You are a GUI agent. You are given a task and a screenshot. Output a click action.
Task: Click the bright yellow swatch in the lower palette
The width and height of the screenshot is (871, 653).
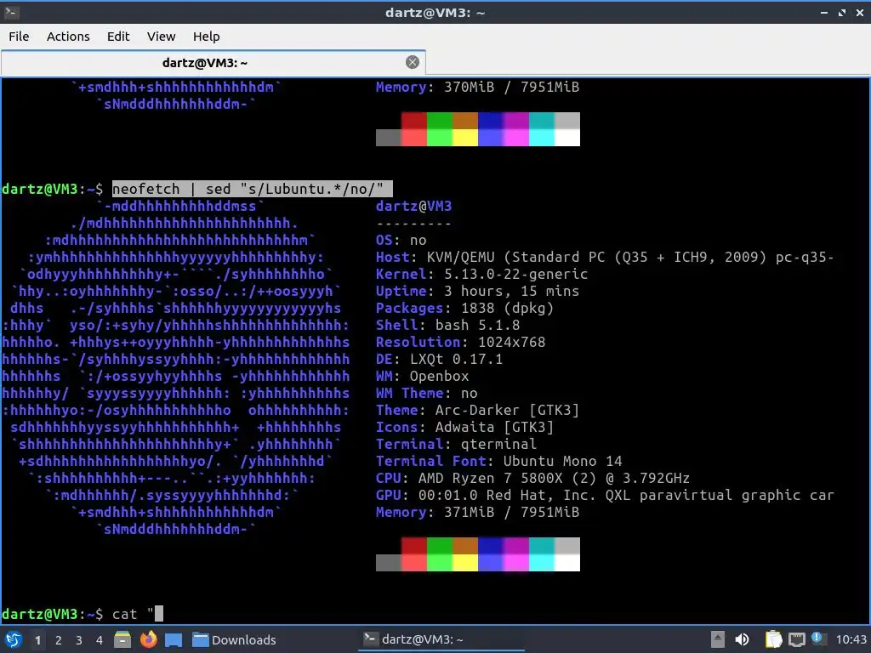coord(465,563)
